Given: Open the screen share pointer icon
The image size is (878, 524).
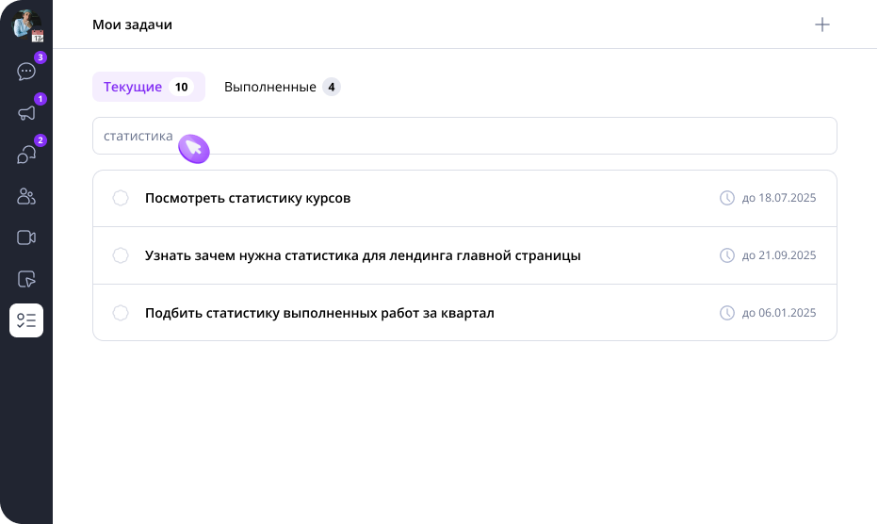Looking at the screenshot, I should [x=26, y=279].
